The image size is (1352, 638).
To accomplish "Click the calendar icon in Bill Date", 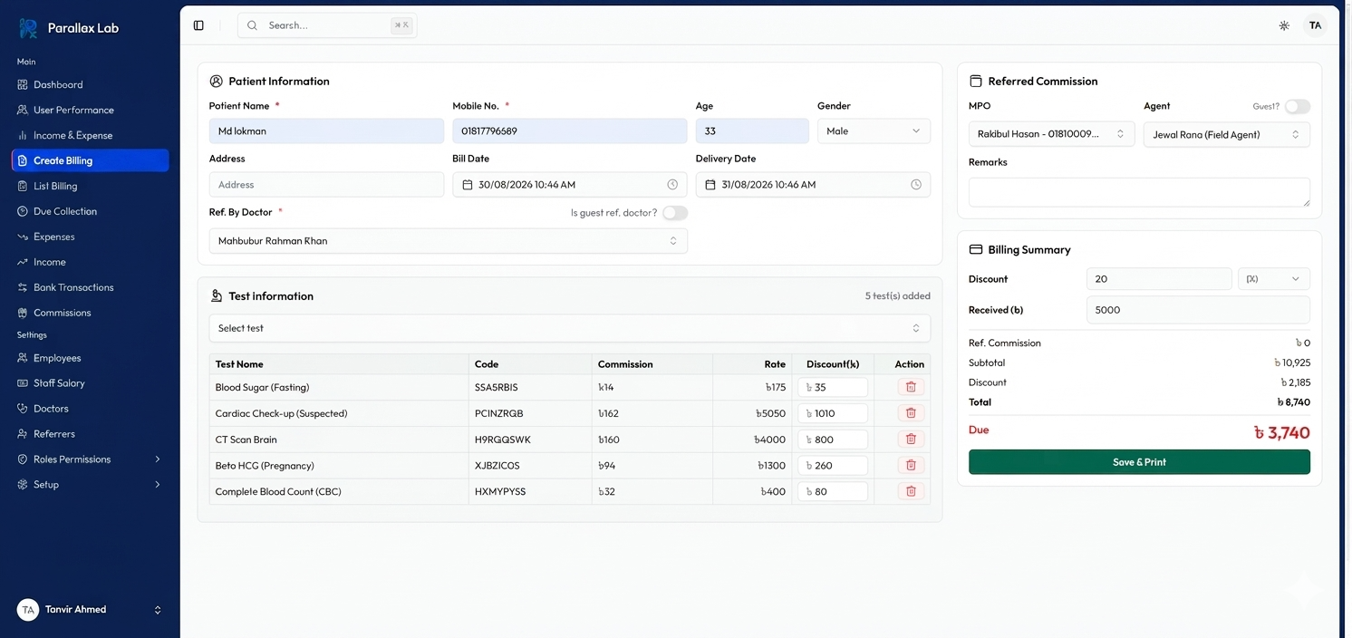I will click(x=468, y=185).
